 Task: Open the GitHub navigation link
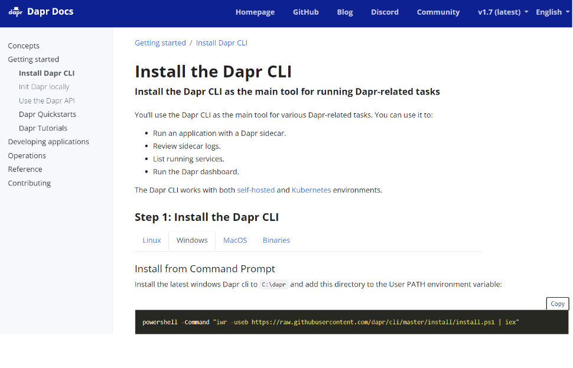coord(306,12)
